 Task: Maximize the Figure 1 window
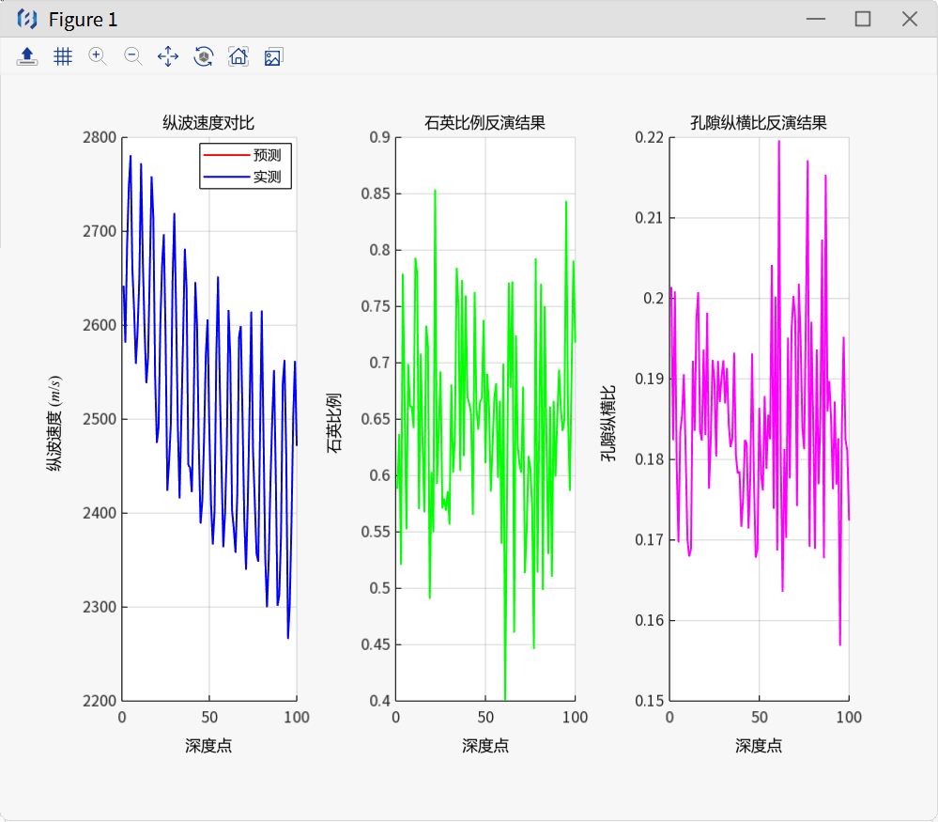click(863, 19)
